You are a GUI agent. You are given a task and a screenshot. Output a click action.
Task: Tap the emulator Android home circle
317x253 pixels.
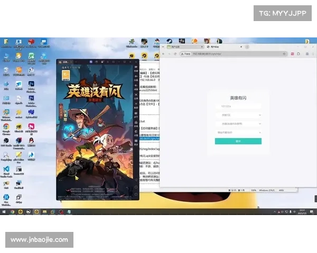(x=136, y=187)
